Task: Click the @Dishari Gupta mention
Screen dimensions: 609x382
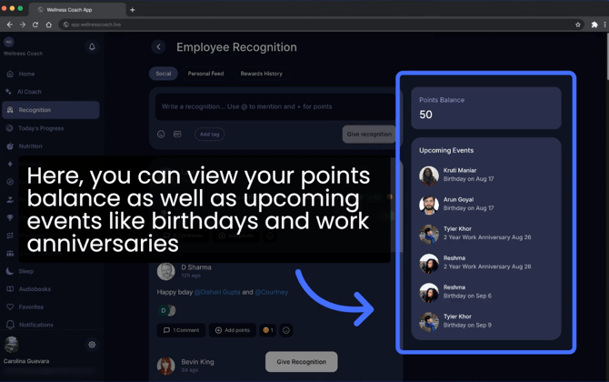Action: tap(217, 292)
